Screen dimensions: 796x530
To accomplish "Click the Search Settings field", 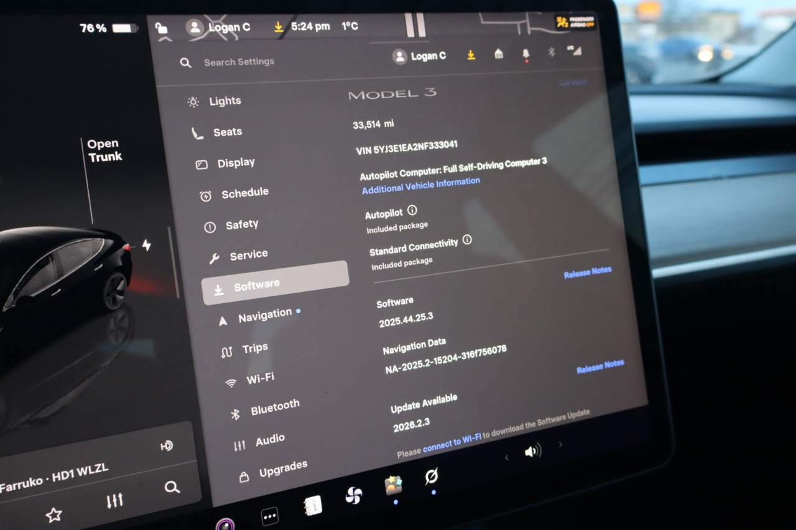I will point(239,62).
